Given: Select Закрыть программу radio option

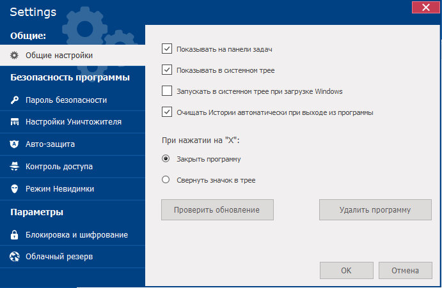Looking at the screenshot, I should coord(166,159).
